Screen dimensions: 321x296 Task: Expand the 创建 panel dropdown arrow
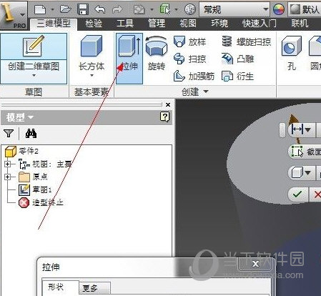[206, 92]
